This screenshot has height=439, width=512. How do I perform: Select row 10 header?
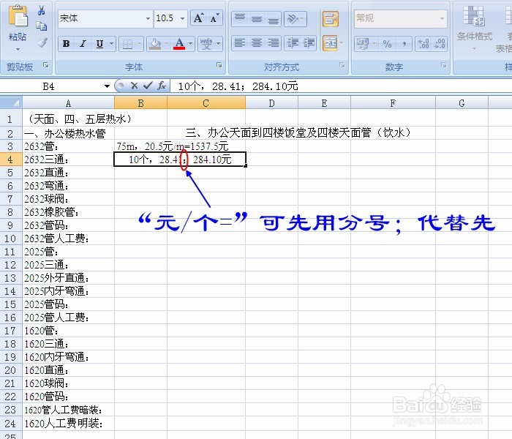[x=11, y=239]
